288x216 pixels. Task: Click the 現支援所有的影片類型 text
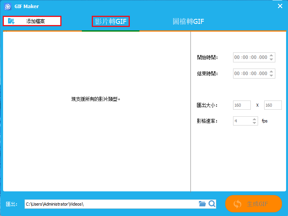(96, 99)
